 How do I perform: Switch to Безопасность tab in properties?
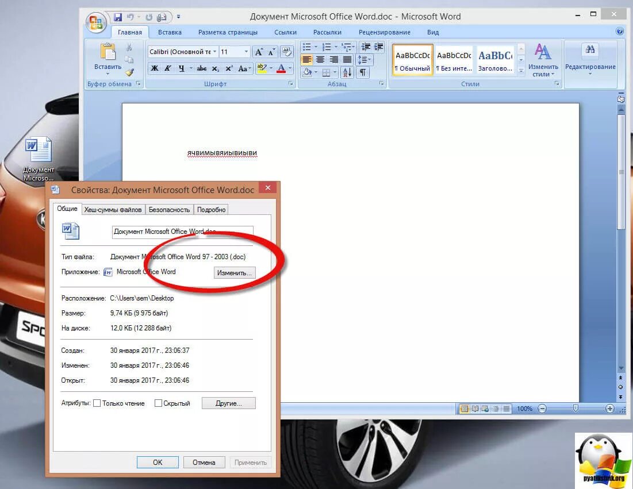pyautogui.click(x=169, y=210)
